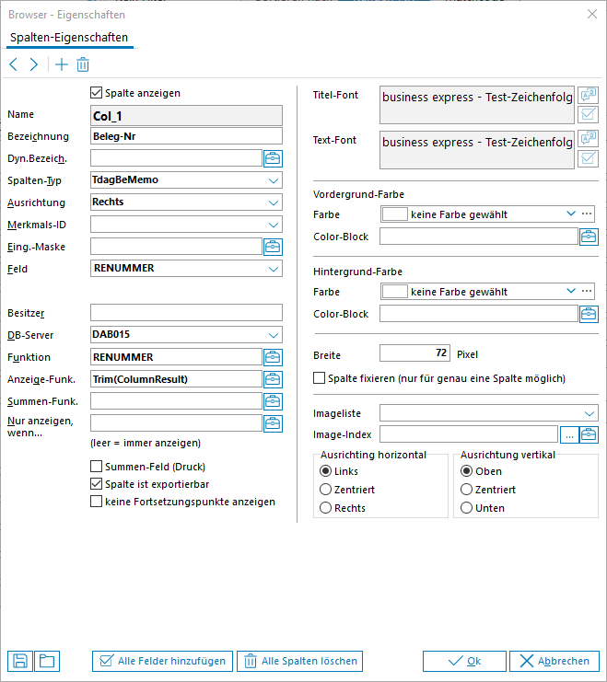This screenshot has height=682, width=607.
Task: Go to previous column with left arrow
Action: tap(13, 64)
